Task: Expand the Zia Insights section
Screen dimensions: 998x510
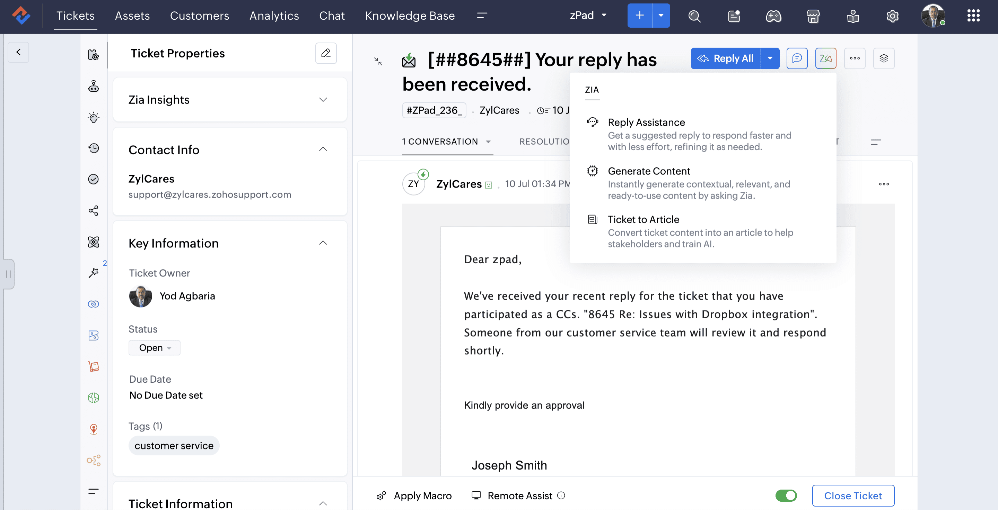Action: [x=323, y=100]
